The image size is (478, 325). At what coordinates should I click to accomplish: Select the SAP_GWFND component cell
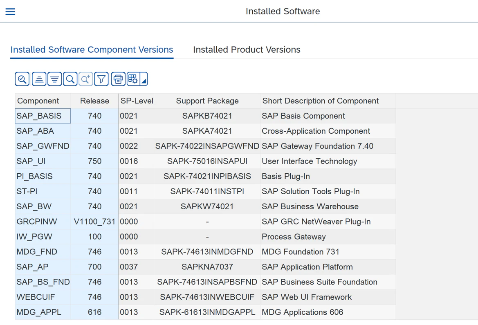click(x=43, y=146)
